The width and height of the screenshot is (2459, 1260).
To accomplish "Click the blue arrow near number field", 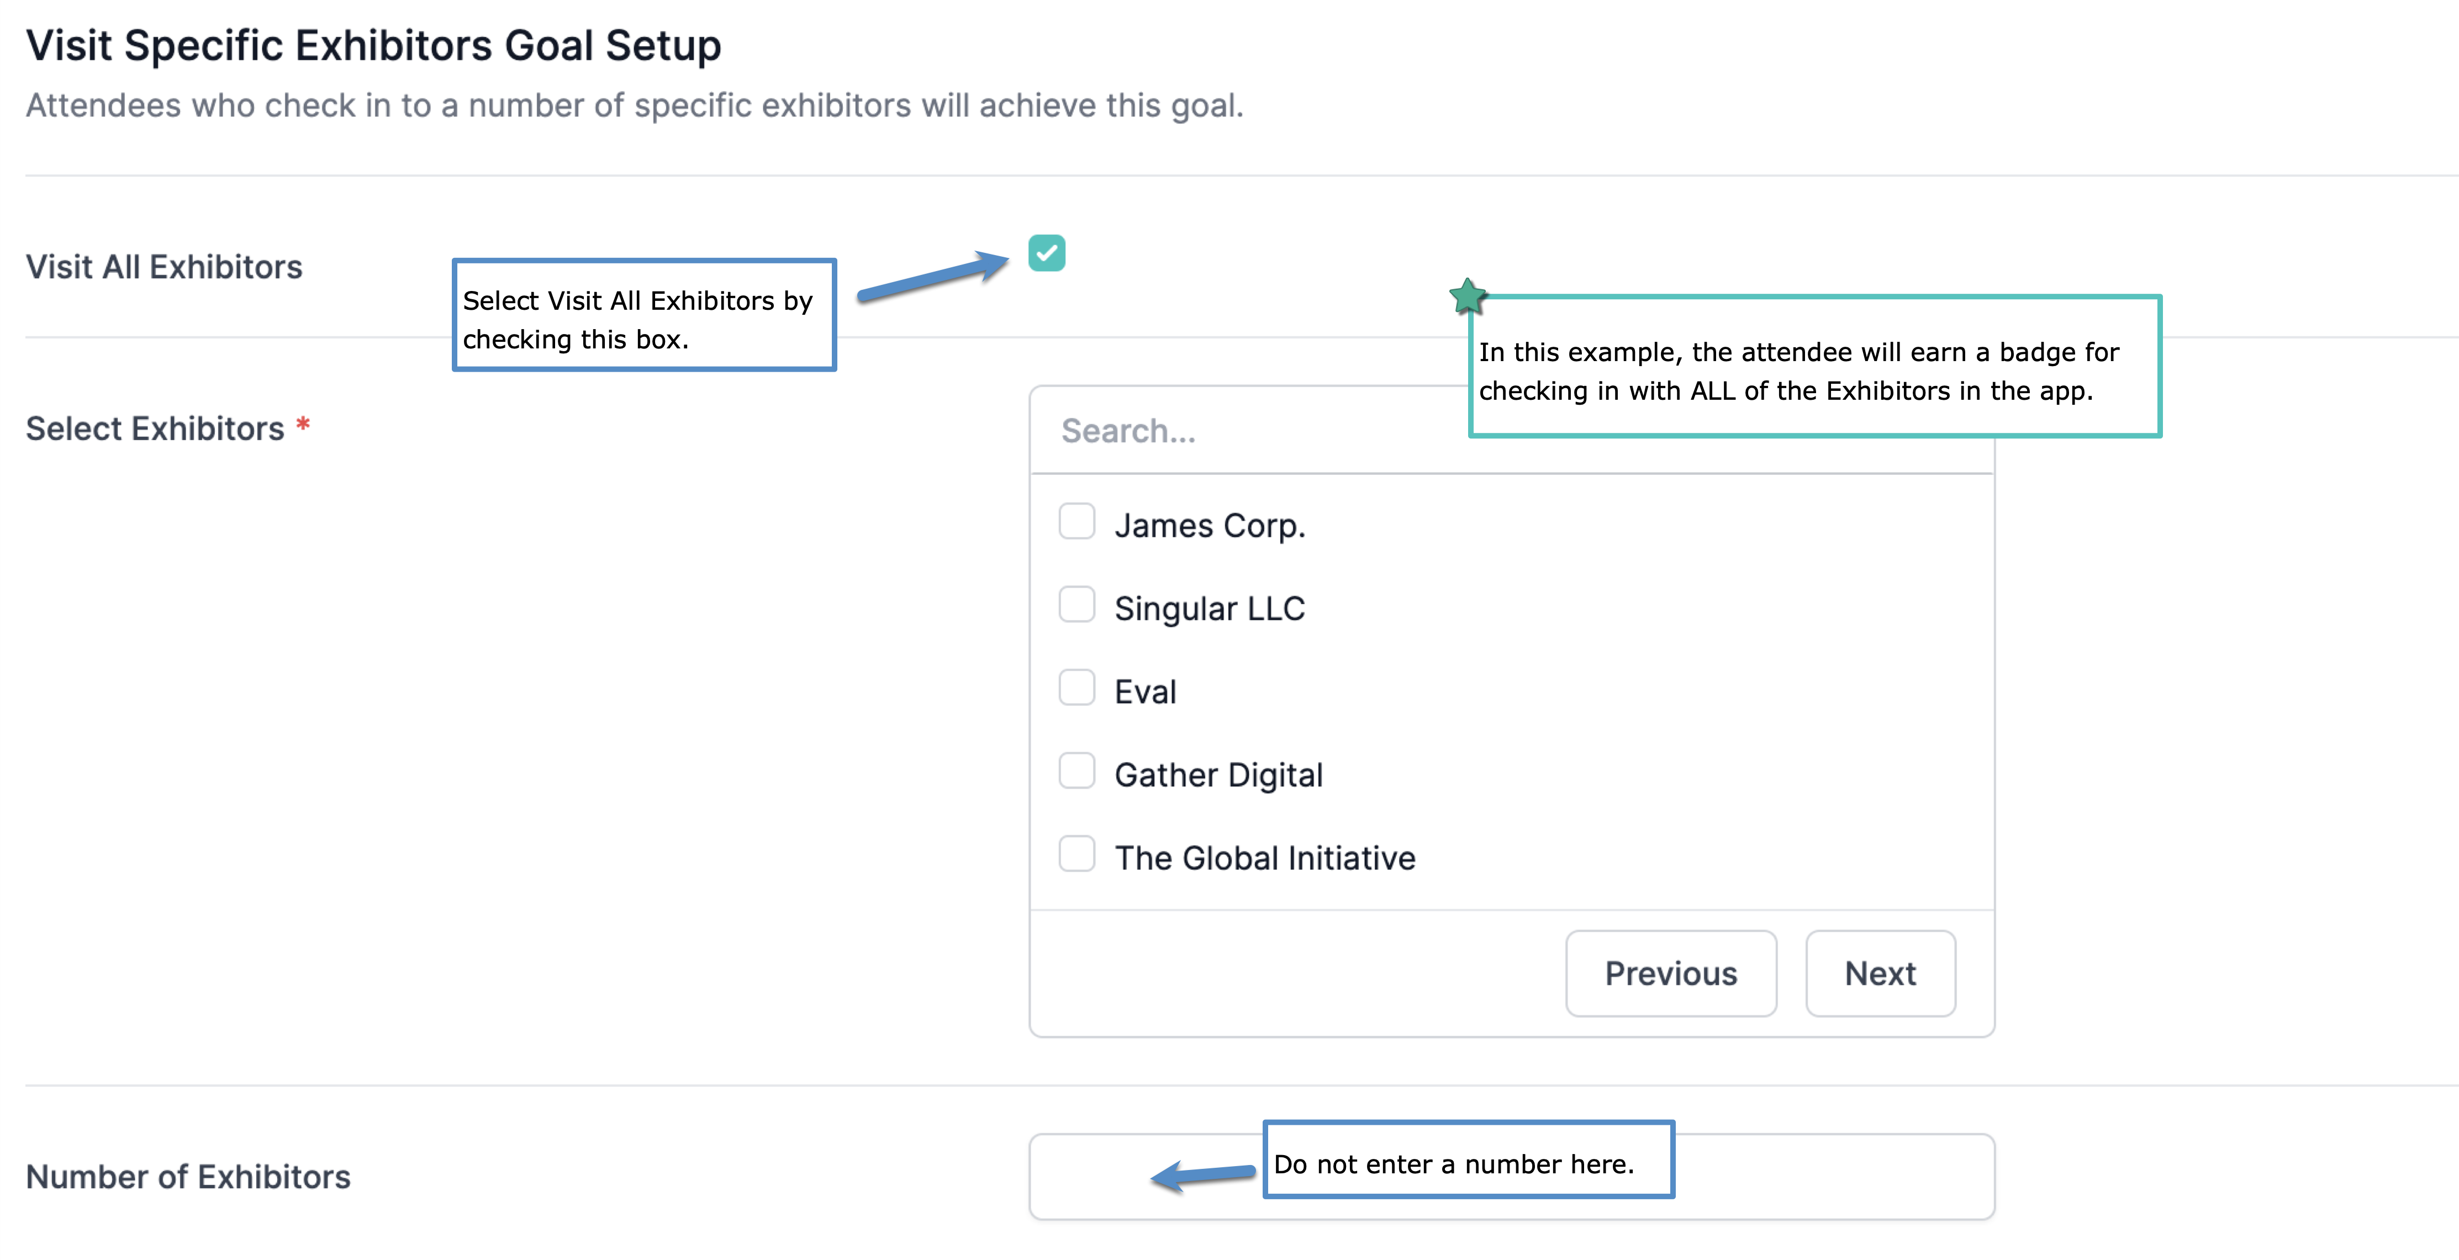I will click(1203, 1175).
